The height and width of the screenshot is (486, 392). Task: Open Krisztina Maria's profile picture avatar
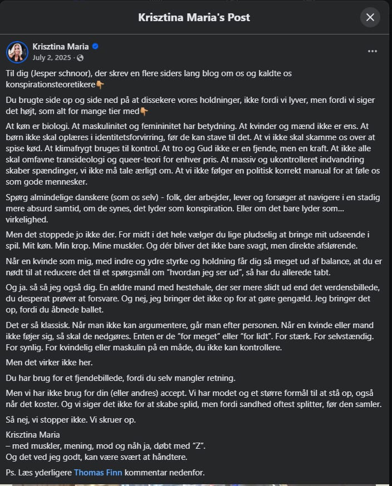[x=17, y=52]
